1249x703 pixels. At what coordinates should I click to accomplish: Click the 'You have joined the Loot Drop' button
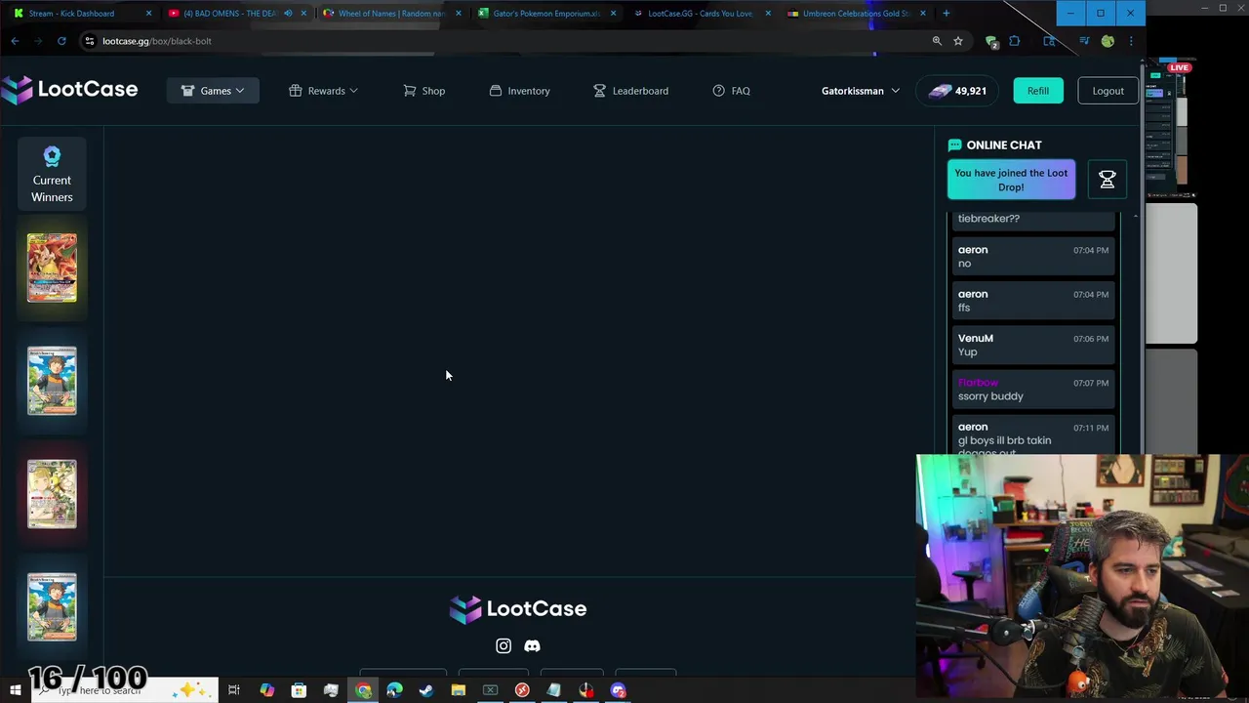1011,180
